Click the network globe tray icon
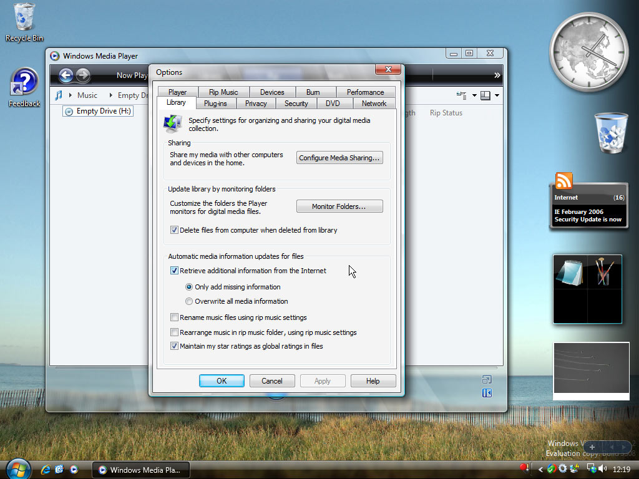 (x=592, y=468)
